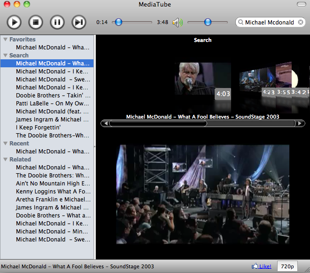Click the Like! link
Image resolution: width=310 pixels, height=273 pixels.
[x=265, y=266]
